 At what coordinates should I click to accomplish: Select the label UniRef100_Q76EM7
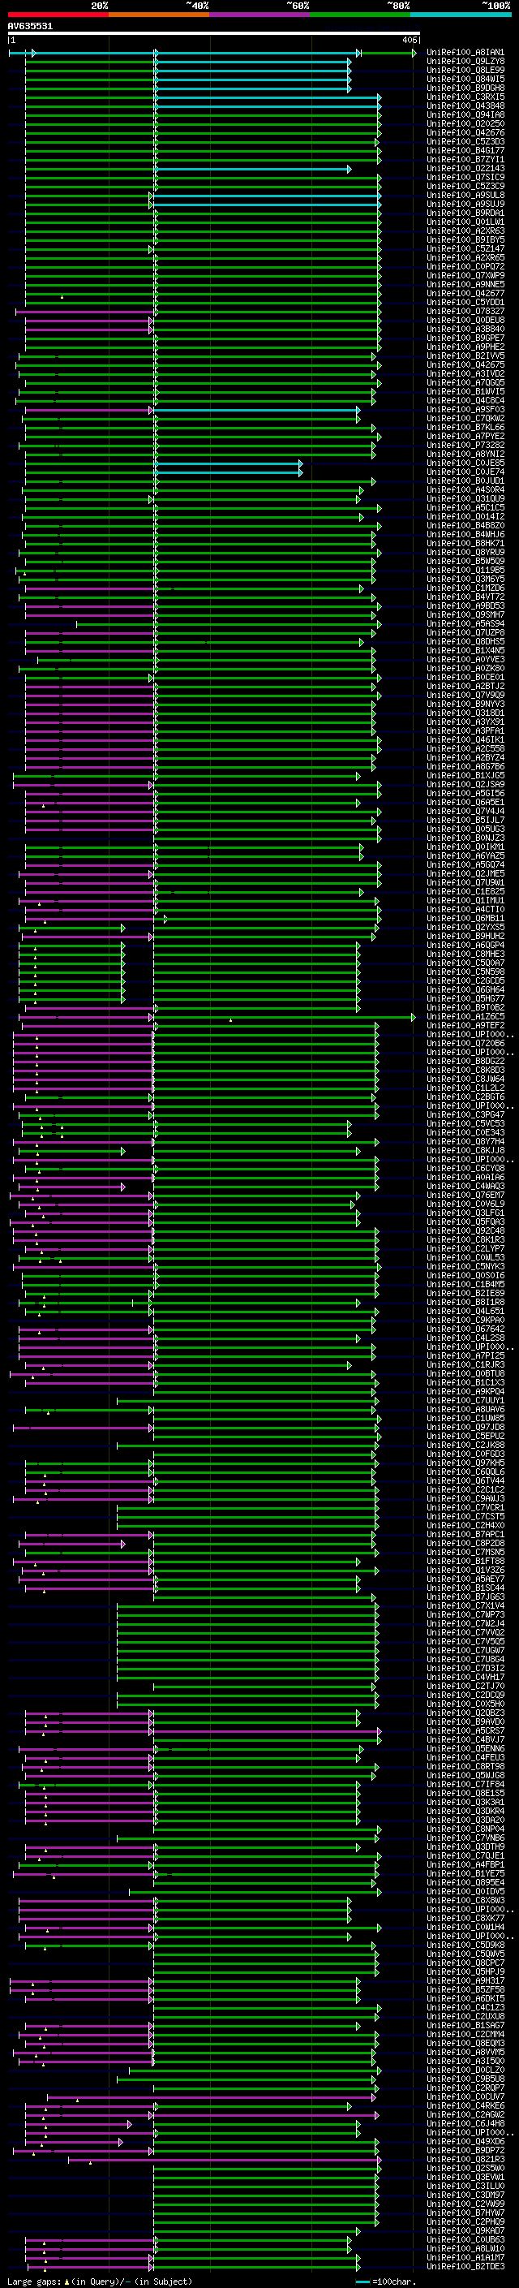click(x=465, y=1196)
